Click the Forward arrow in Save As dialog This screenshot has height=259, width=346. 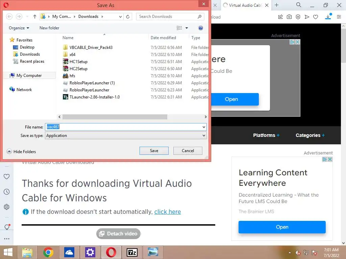pos(19,17)
